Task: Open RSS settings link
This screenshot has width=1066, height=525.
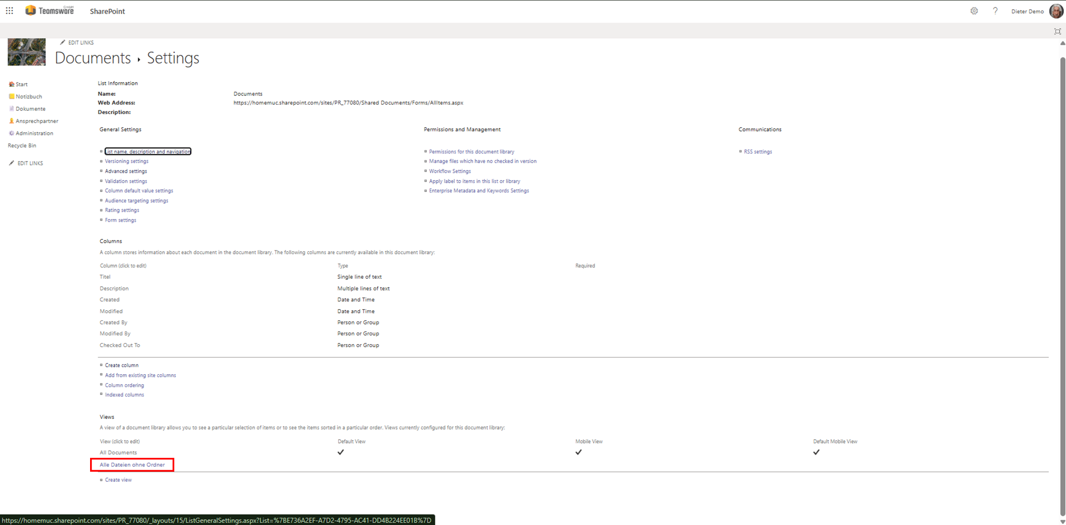Action: click(757, 152)
